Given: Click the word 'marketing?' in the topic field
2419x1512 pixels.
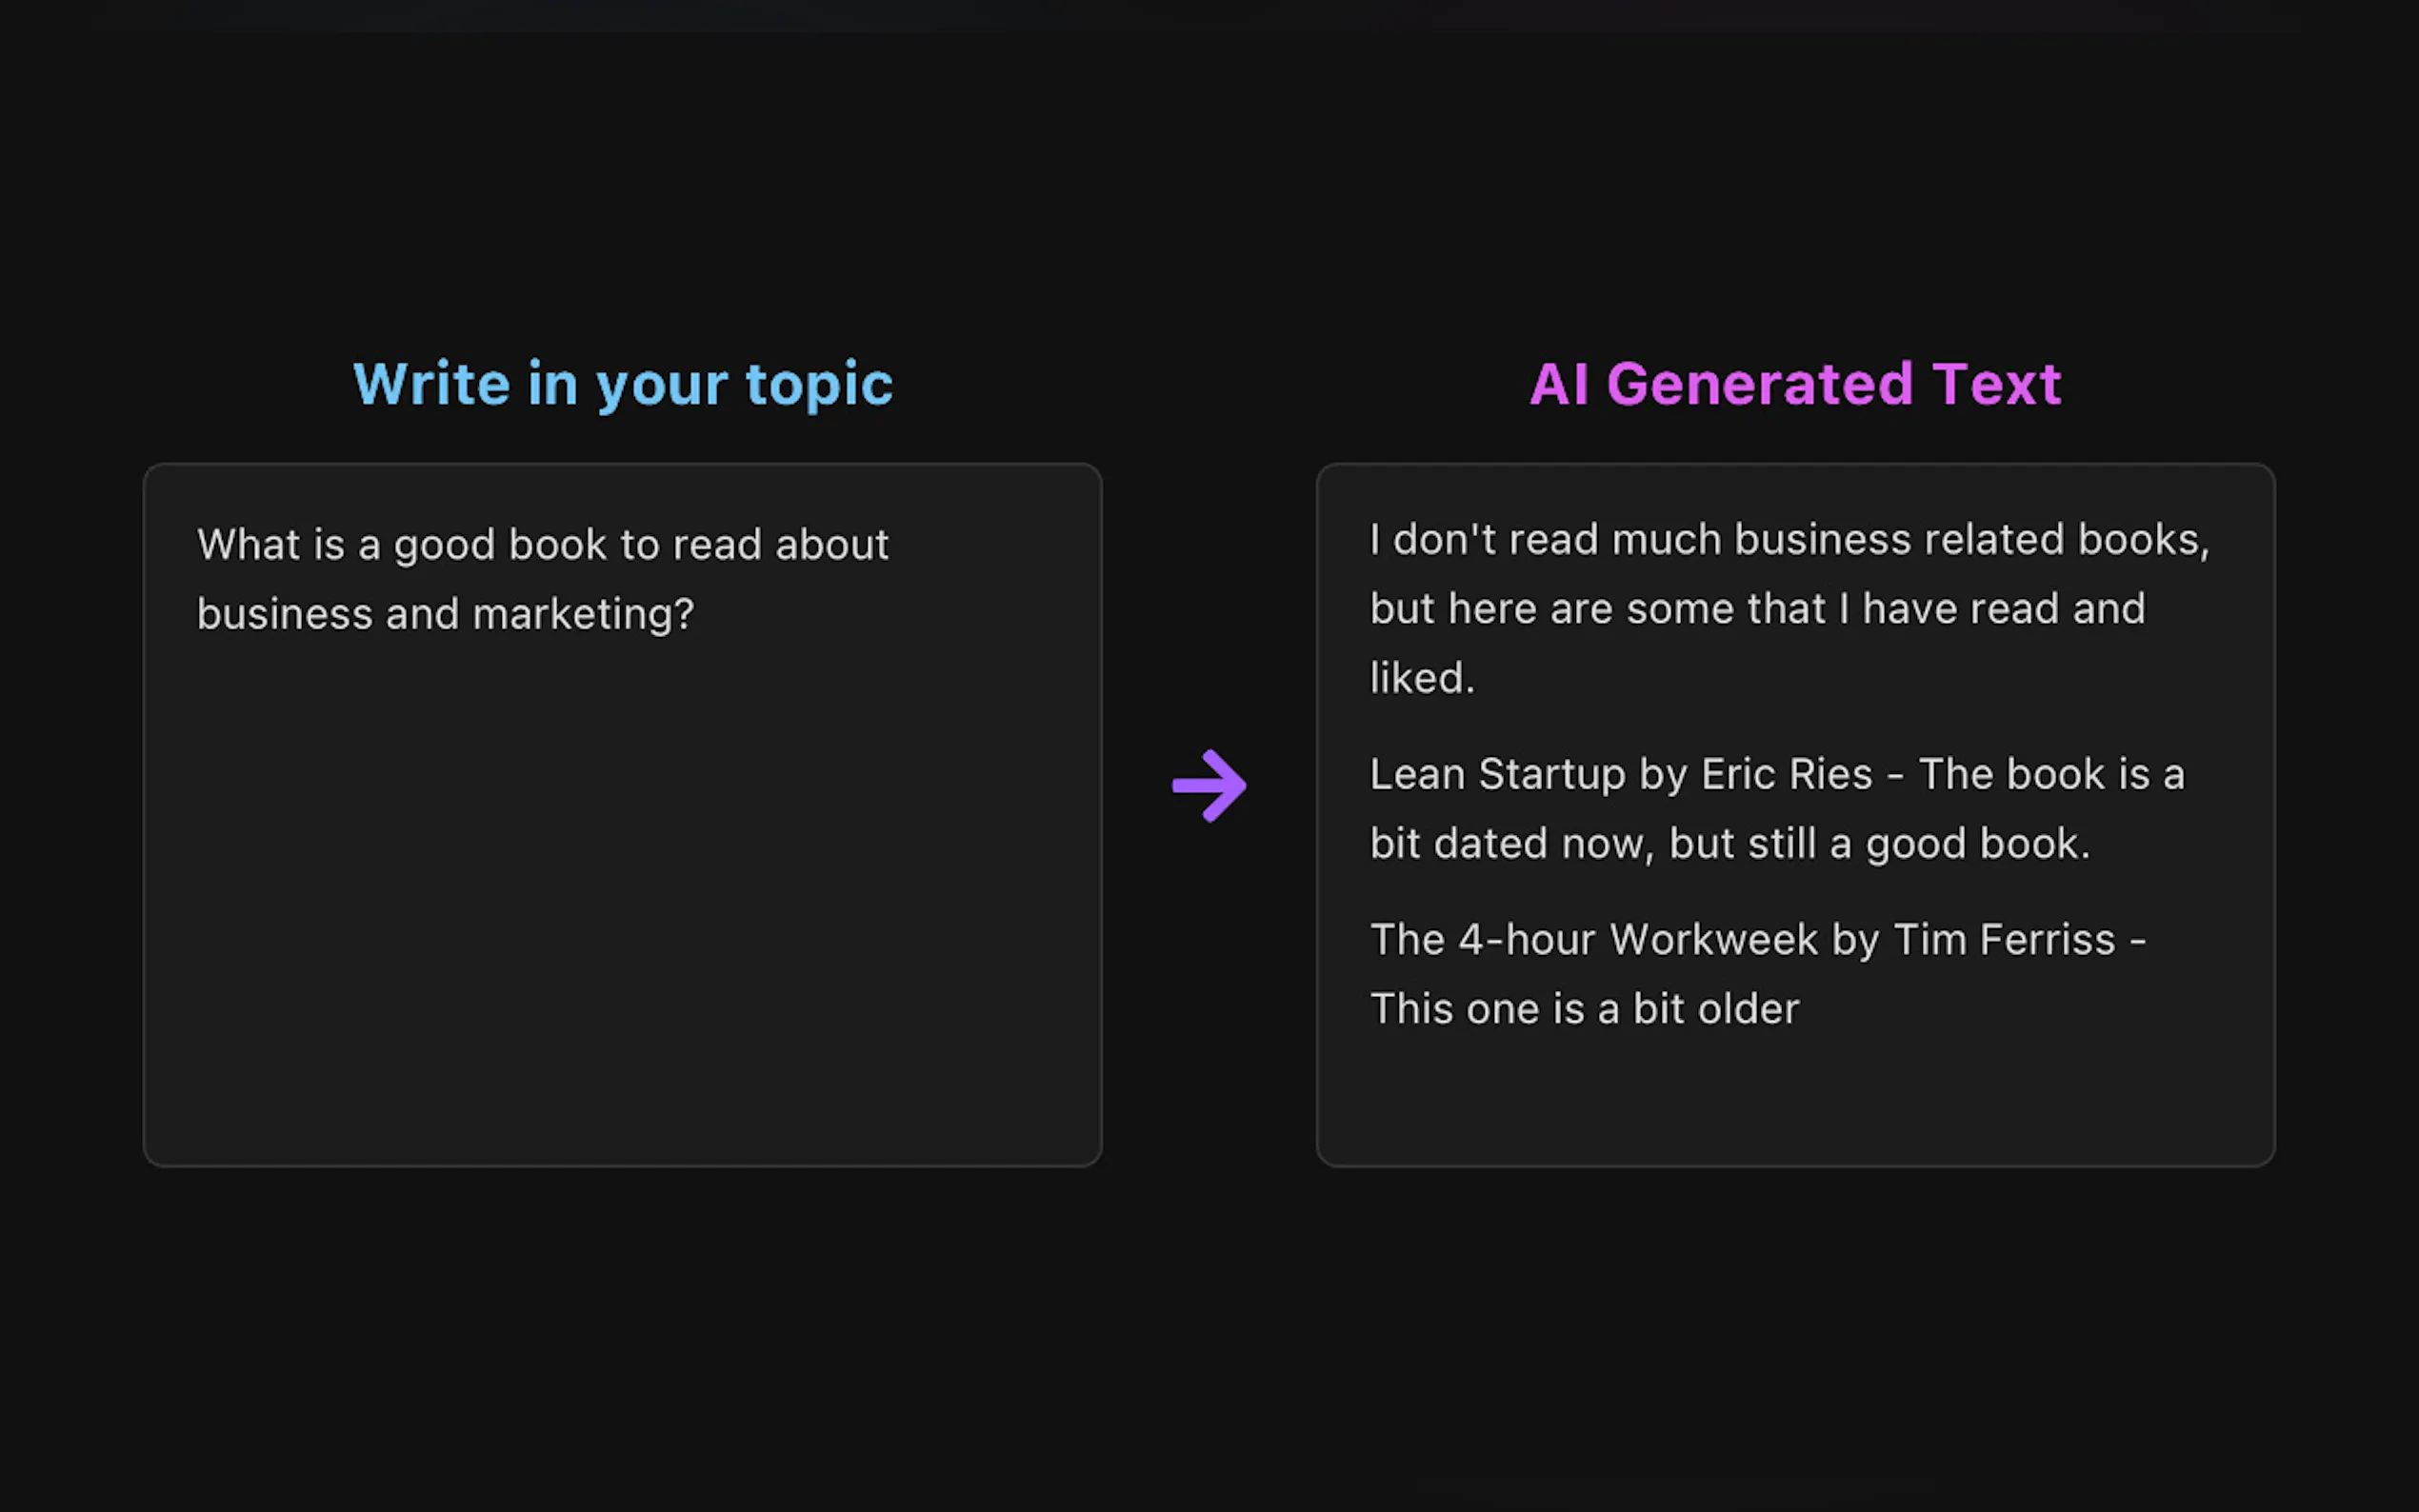Looking at the screenshot, I should tap(582, 614).
